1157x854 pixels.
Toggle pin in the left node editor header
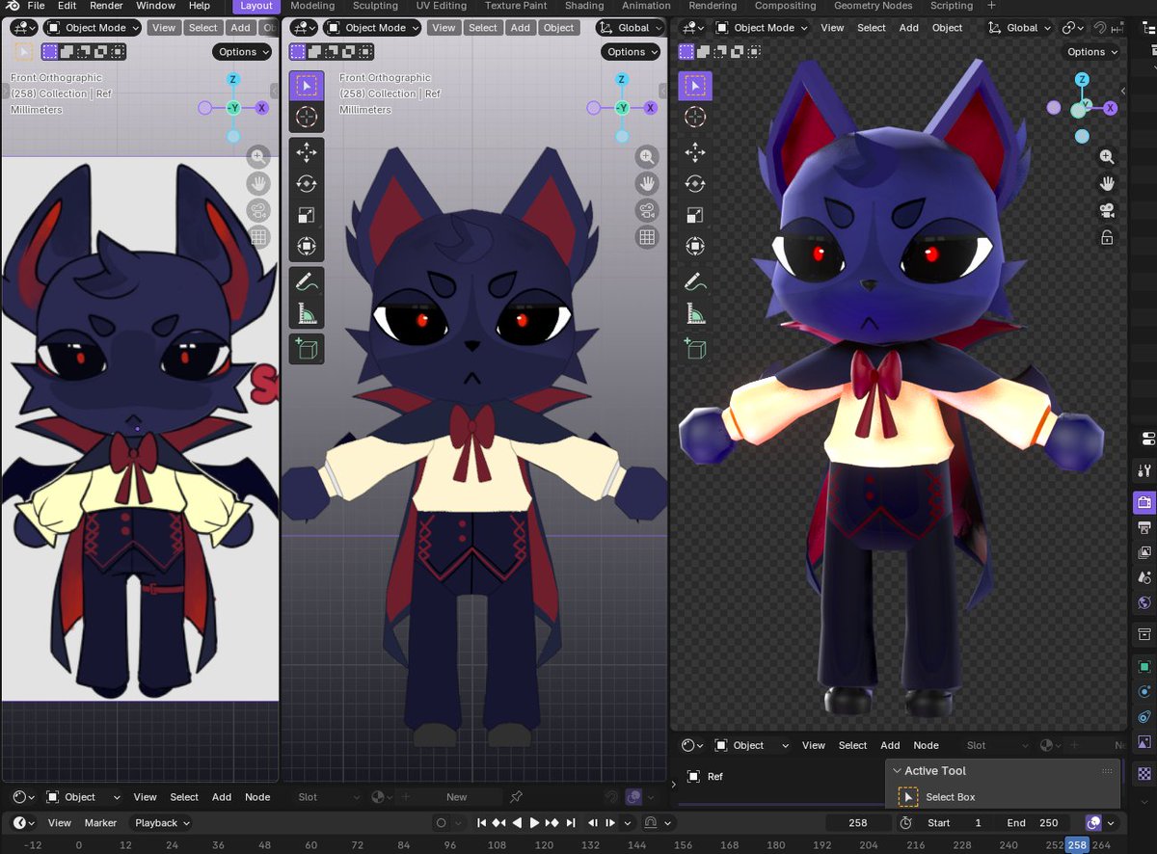[x=517, y=797]
